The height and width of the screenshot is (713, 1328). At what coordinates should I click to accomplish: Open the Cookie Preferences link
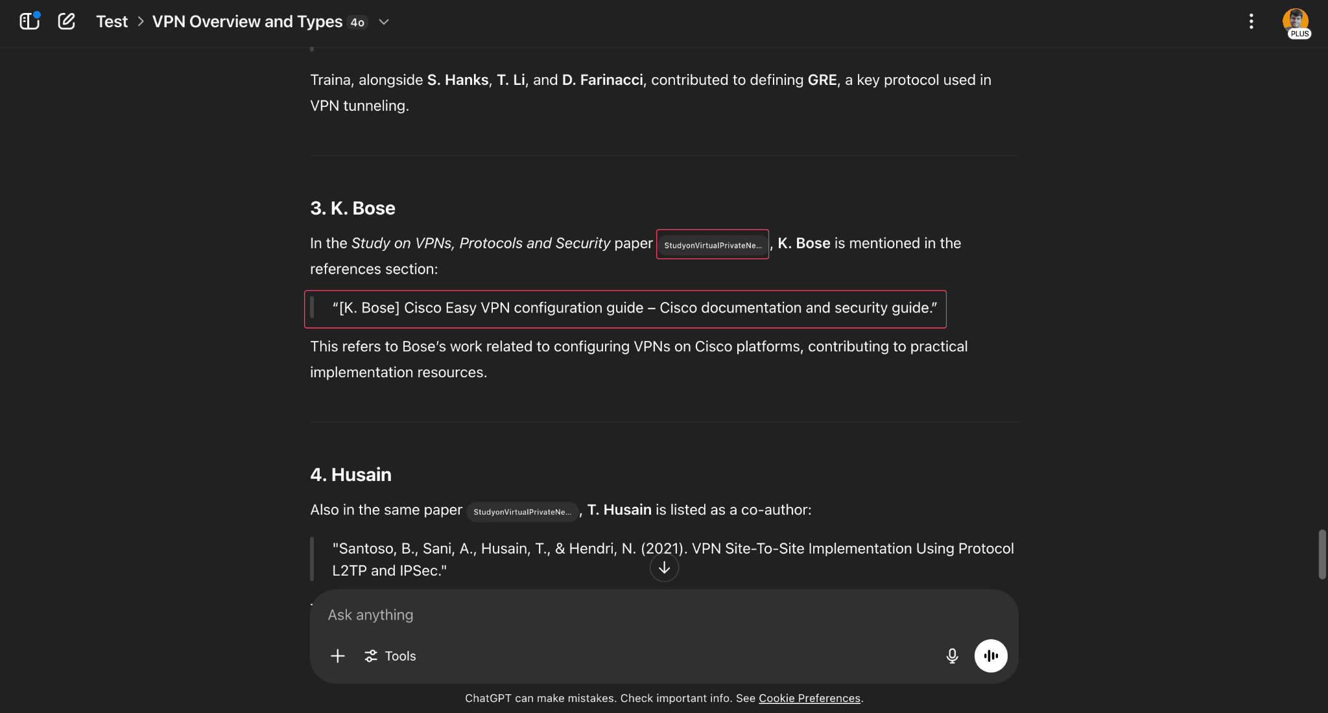click(809, 698)
